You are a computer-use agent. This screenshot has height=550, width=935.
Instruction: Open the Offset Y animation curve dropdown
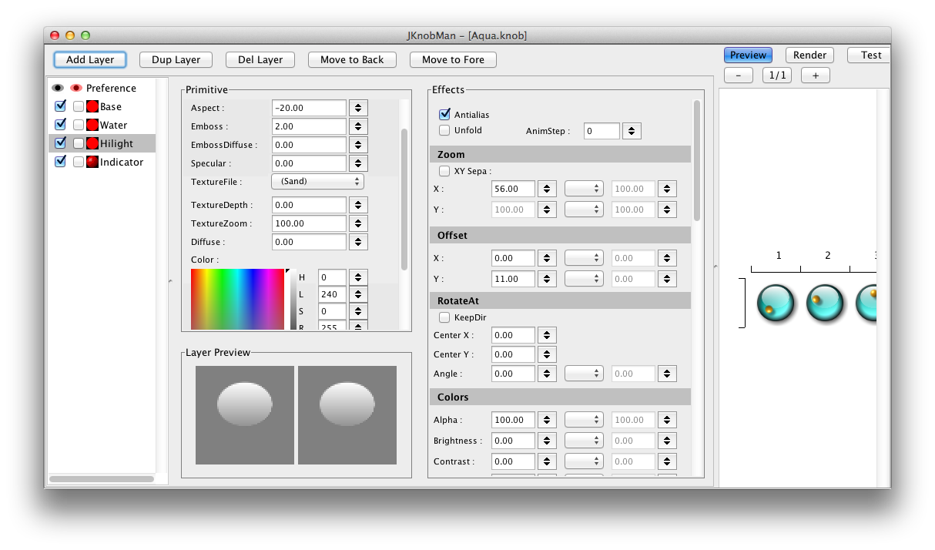584,279
